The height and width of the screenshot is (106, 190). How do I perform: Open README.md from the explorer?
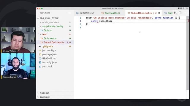pyautogui.click(x=49, y=58)
